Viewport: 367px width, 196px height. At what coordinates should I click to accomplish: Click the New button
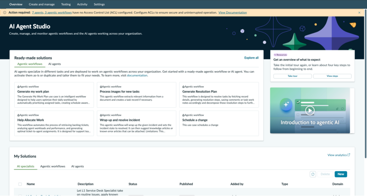341,174
